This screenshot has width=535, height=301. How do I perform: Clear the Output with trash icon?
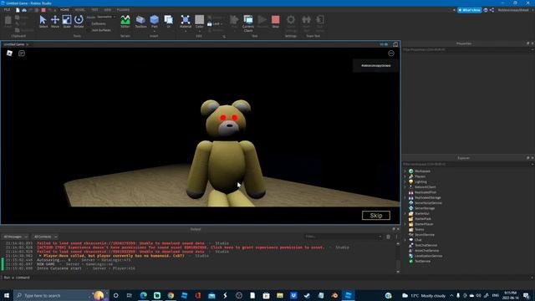pos(388,237)
